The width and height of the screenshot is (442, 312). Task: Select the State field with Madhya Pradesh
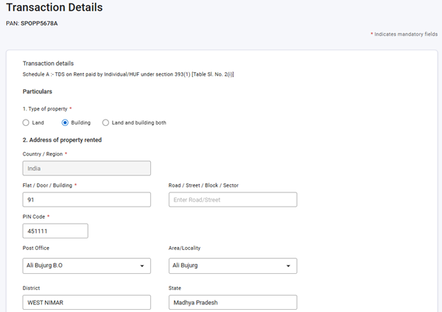click(x=232, y=303)
